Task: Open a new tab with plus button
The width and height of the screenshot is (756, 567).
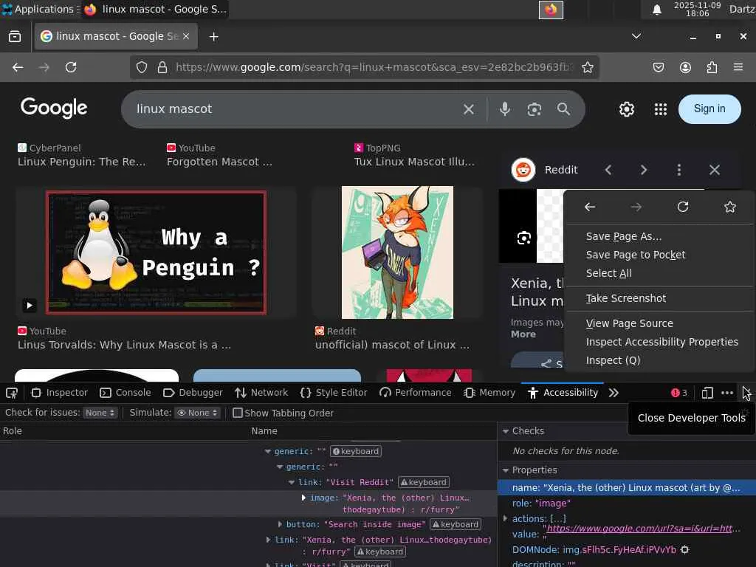Action: tap(213, 37)
